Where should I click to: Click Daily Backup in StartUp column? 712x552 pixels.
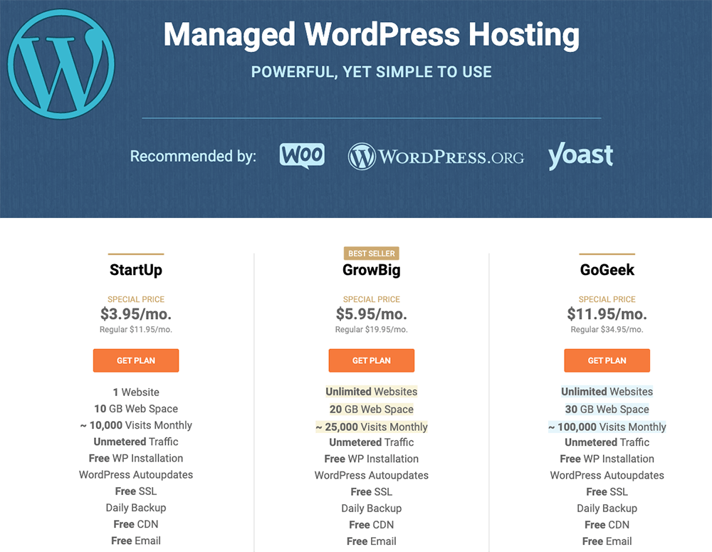136,507
